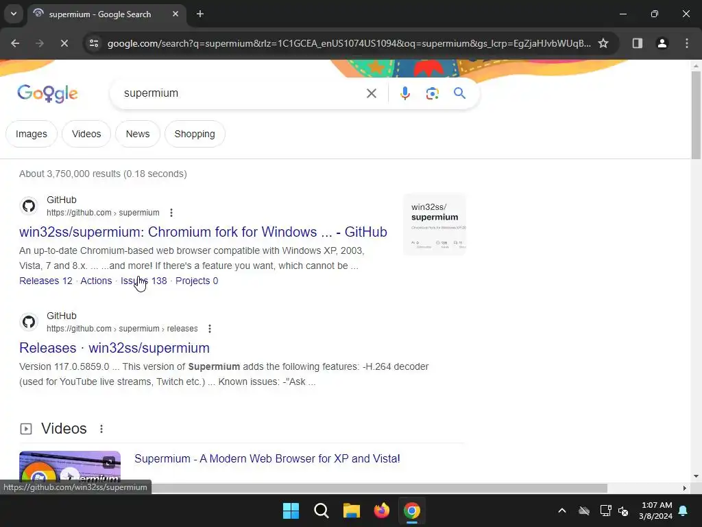The image size is (702, 527).
Task: Click https://github.com › supermium breadcrumb text
Action: pos(103,213)
